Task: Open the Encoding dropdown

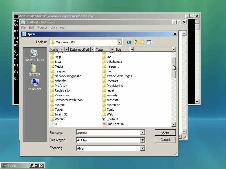Action: 143,148
